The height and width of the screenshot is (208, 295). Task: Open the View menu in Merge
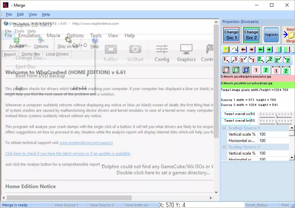pyautogui.click(x=33, y=14)
